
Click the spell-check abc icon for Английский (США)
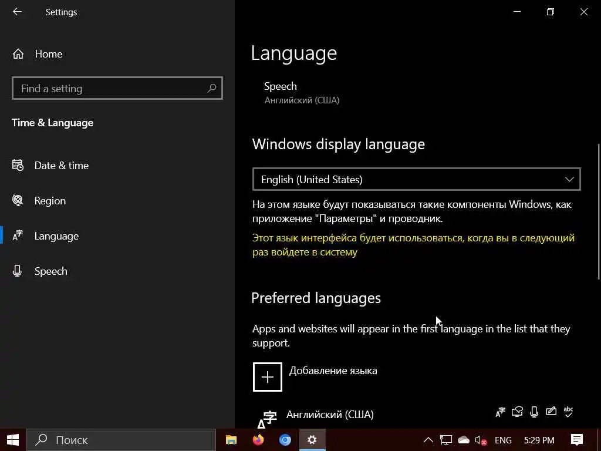pos(568,412)
